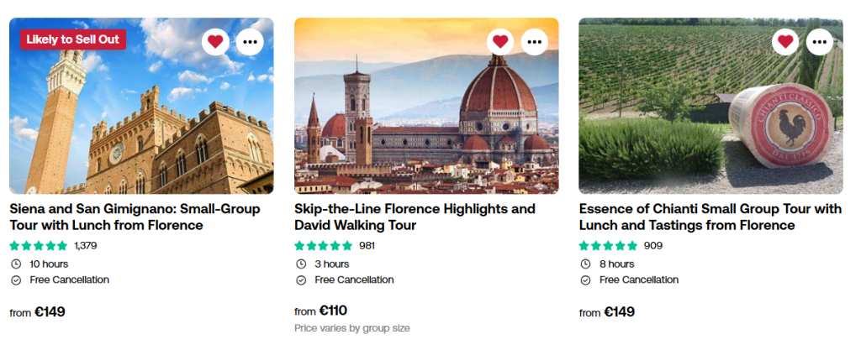Click the Likely to Sell Out badge
The image size is (861, 345).
point(72,39)
